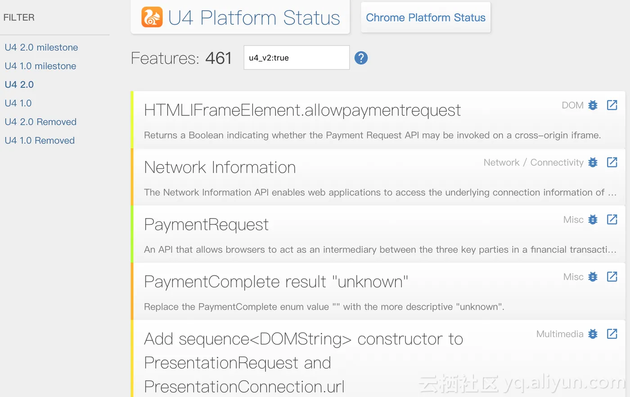Open external link icon in PaymentRequest row

(612, 219)
